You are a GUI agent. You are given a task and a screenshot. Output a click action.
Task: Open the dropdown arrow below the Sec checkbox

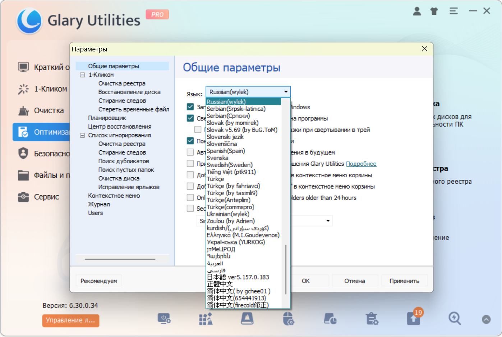[328, 220]
